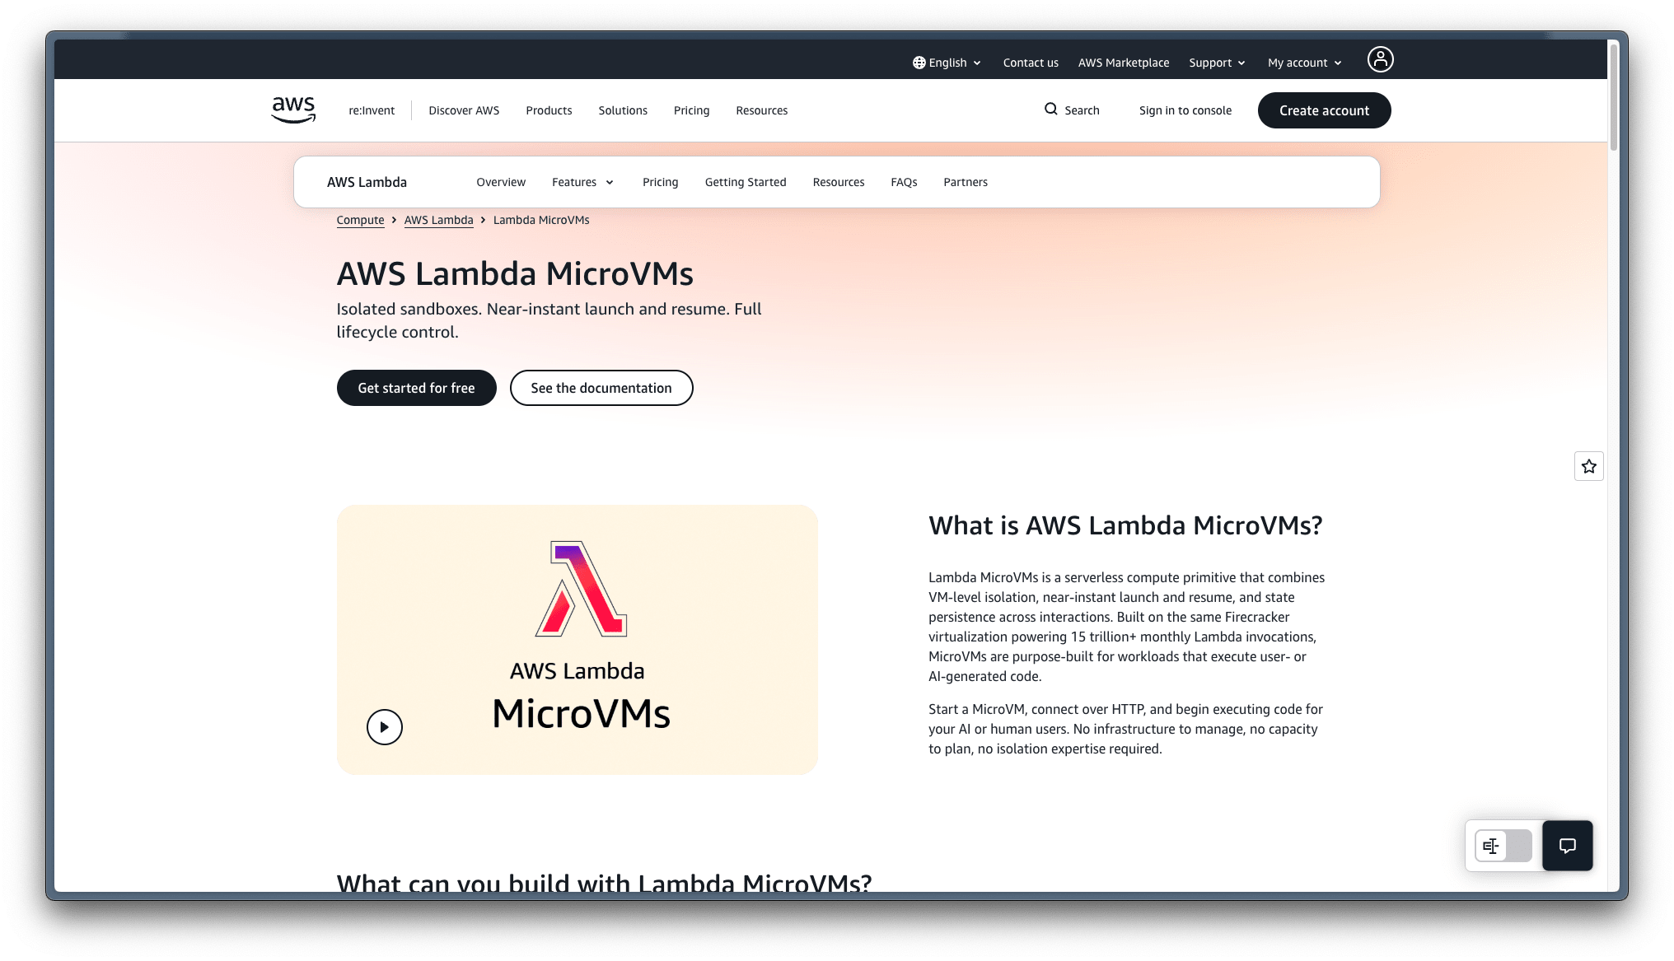The height and width of the screenshot is (961, 1674).
Task: Click Get started for free button
Action: [x=416, y=388]
